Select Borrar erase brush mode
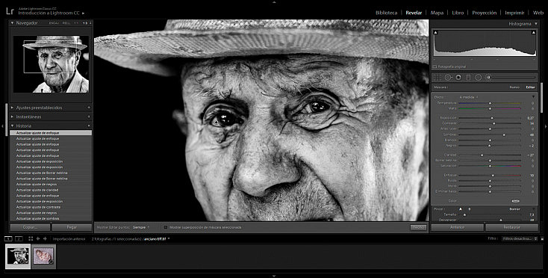The width and height of the screenshot is (548, 278). tap(514, 209)
